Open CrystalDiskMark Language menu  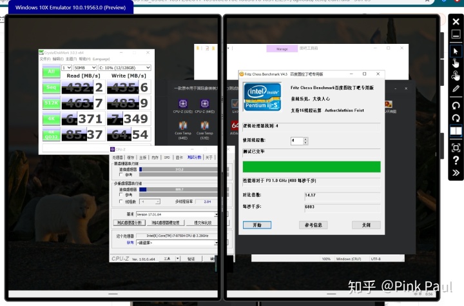[101, 59]
